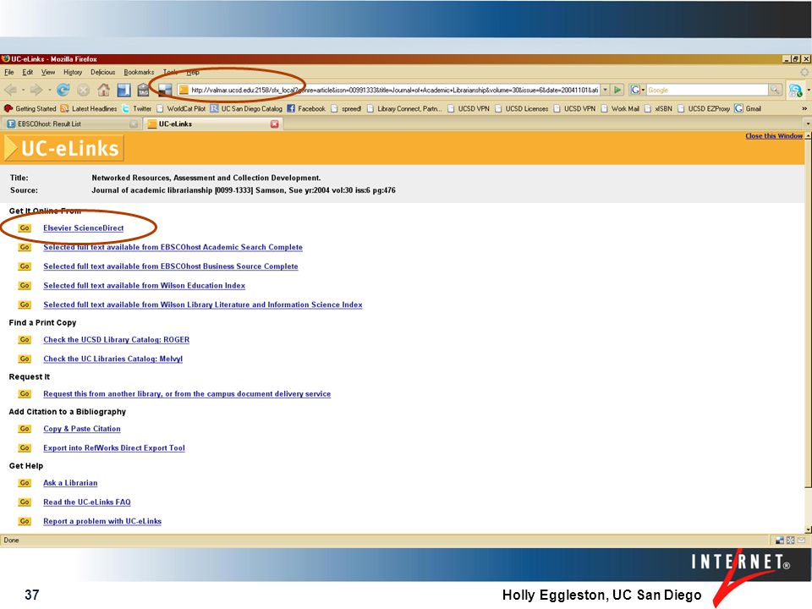Stop loading with the Stop icon
The height and width of the screenshot is (609, 812).
[84, 91]
